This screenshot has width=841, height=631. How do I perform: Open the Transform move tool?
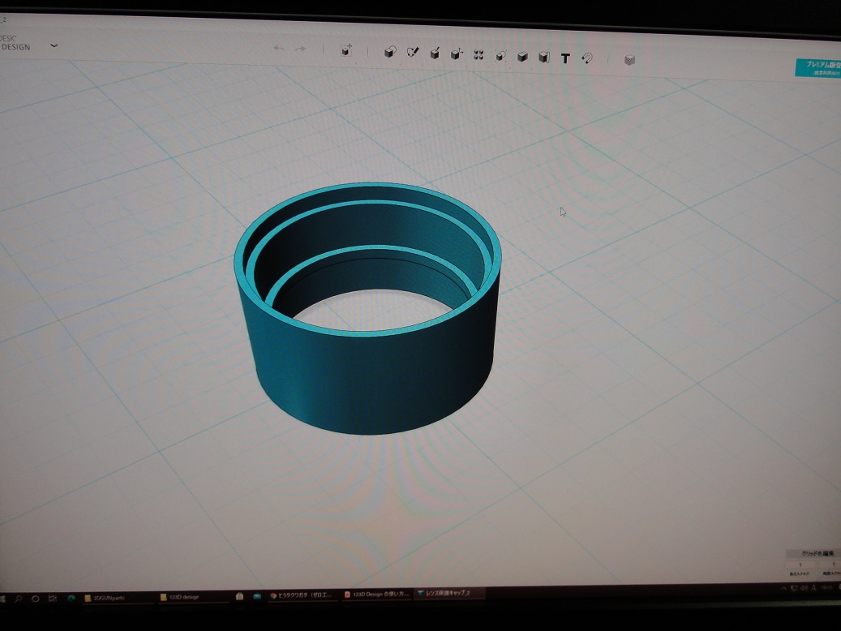(346, 50)
